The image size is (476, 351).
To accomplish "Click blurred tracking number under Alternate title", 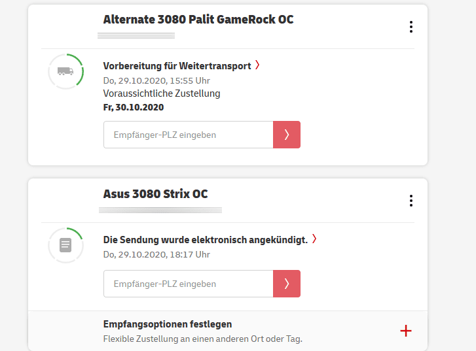I will 136,36.
